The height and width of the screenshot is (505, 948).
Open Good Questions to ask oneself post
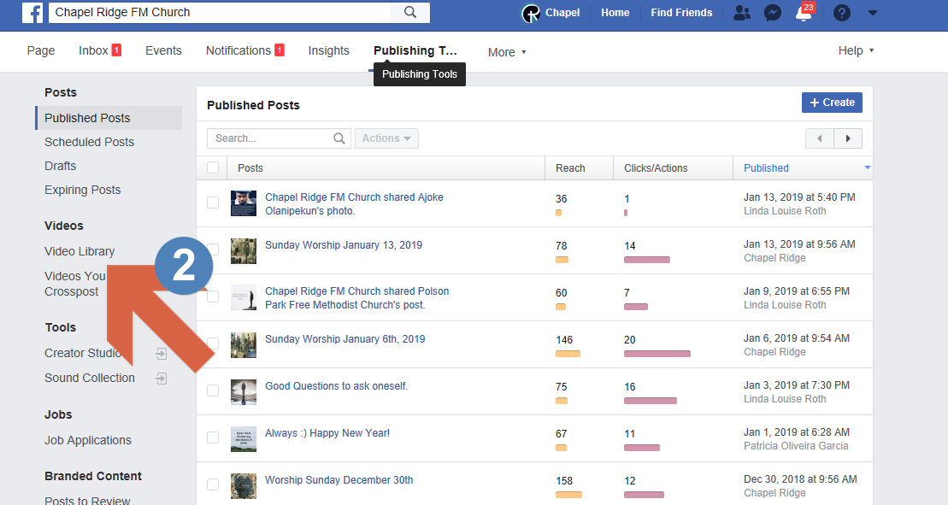click(336, 386)
